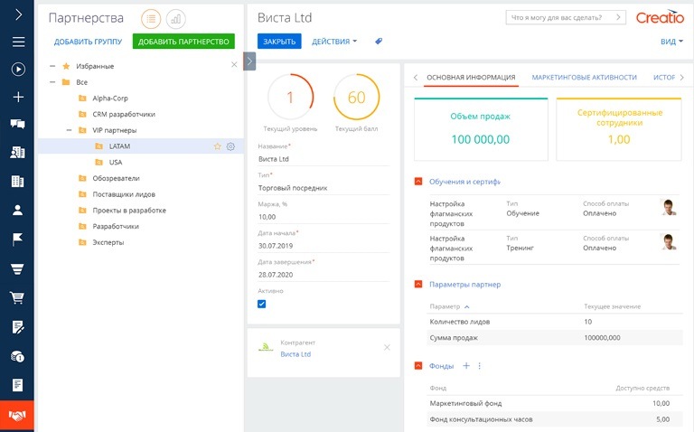Open the contacts person icon
This screenshot has height=432, width=694.
point(18,210)
